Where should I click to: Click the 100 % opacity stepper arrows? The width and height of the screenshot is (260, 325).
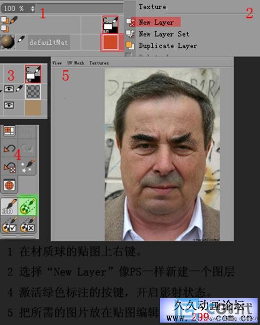(33, 8)
